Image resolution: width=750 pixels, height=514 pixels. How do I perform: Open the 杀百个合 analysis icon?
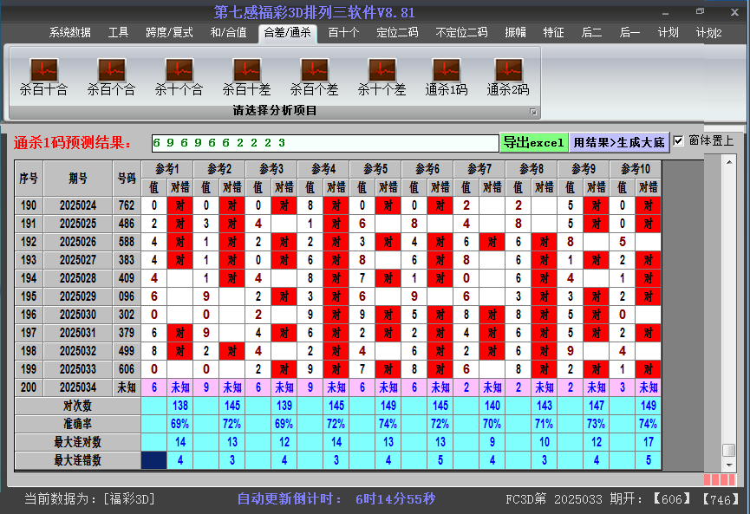coord(112,76)
